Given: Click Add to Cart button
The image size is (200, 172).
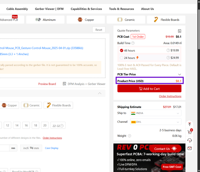Looking at the screenshot, I should coord(149,88).
